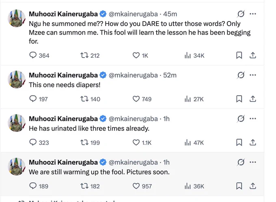
Task: Open profile picture on 'Pictures soon' tweet
Action: (17, 166)
